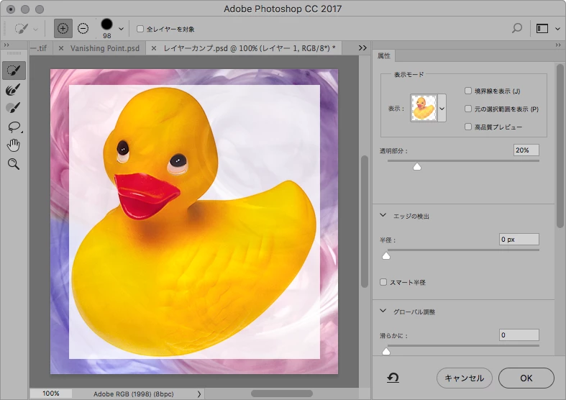Open the tool preset picker icon

click(21, 29)
